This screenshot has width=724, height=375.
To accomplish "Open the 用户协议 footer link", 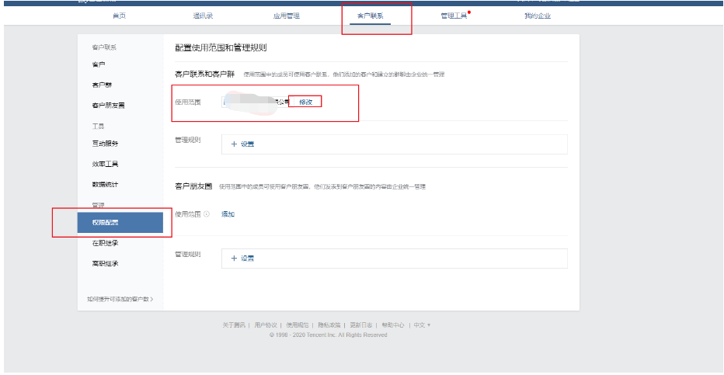I will click(x=266, y=325).
